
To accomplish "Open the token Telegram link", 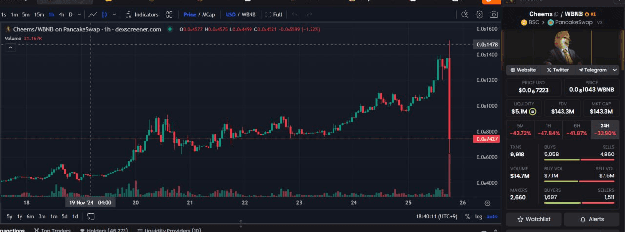I will click(x=592, y=70).
